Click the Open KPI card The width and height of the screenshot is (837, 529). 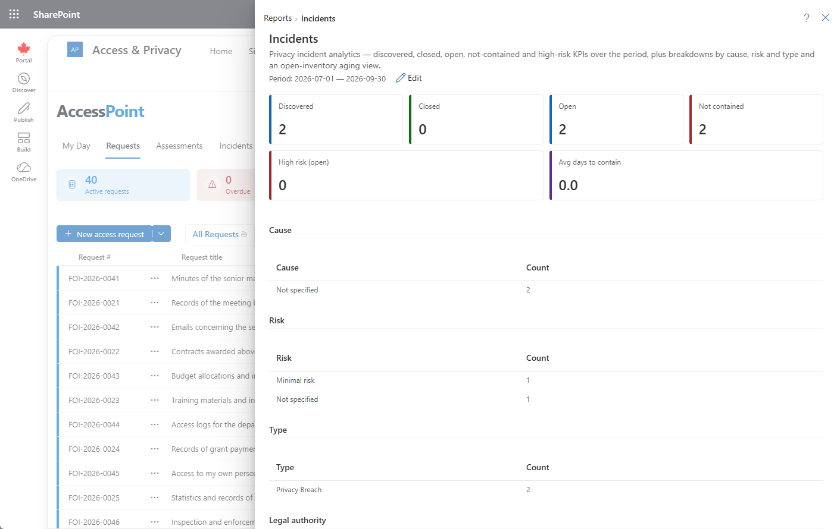(616, 119)
